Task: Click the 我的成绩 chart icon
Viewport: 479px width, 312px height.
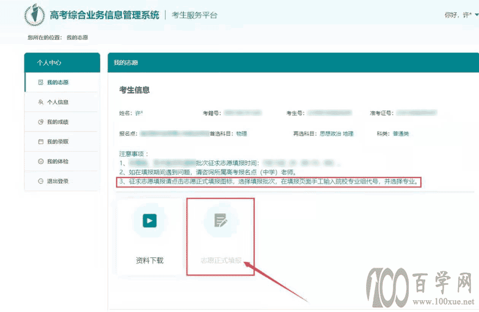Action: [41, 122]
